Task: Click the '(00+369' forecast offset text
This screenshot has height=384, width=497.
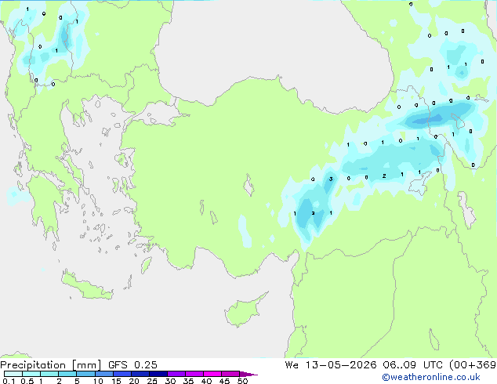Action: [x=473, y=365]
